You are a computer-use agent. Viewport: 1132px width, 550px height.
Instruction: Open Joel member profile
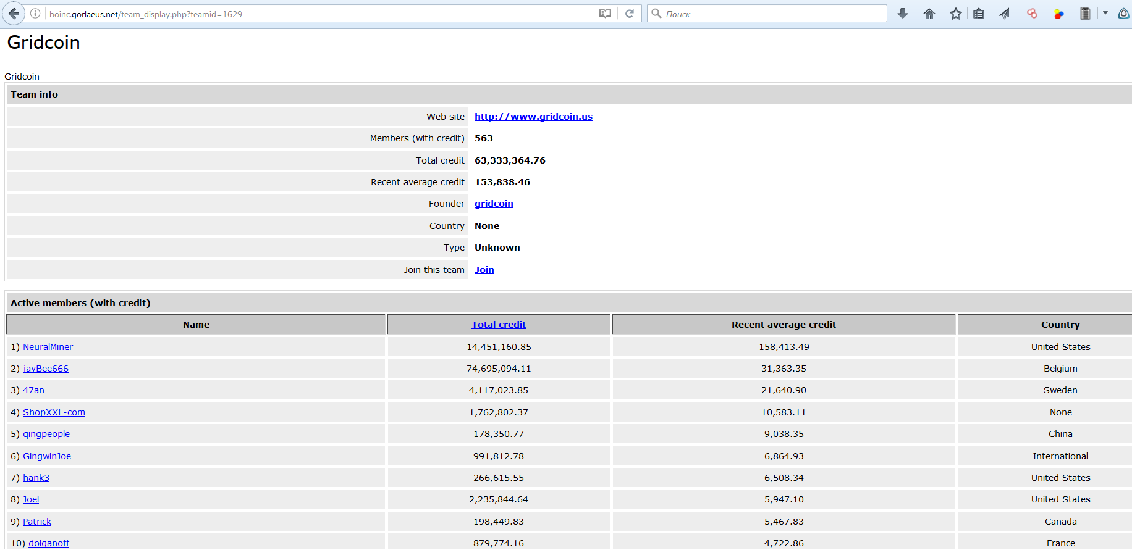tap(31, 499)
